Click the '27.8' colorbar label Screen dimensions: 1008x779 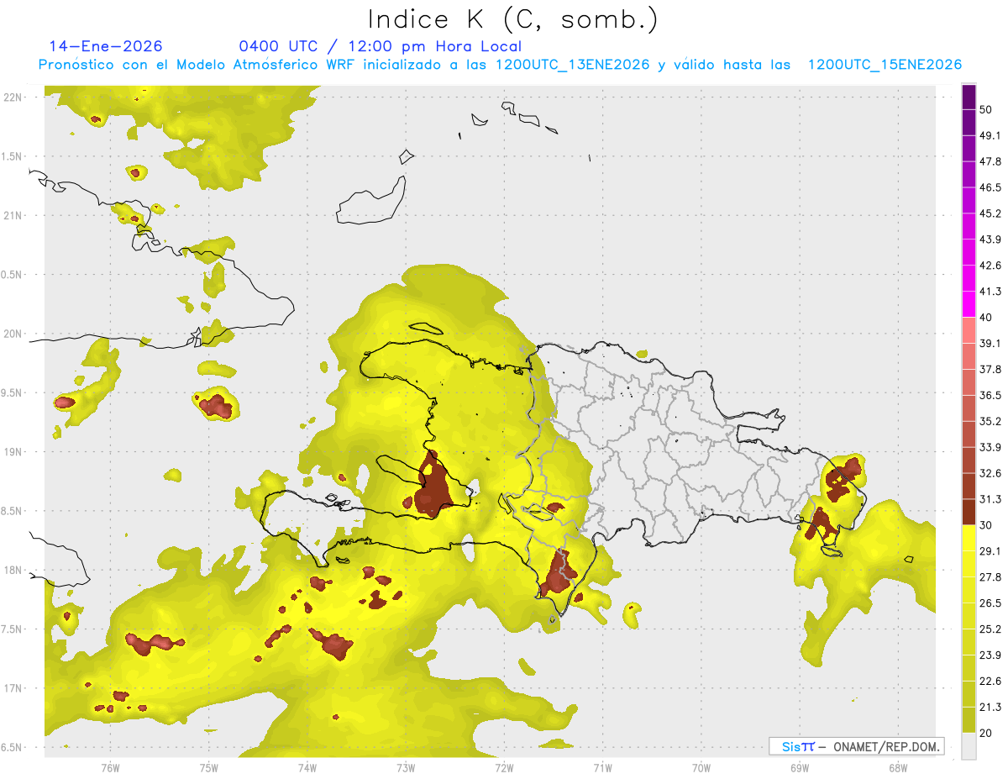pyautogui.click(x=990, y=577)
